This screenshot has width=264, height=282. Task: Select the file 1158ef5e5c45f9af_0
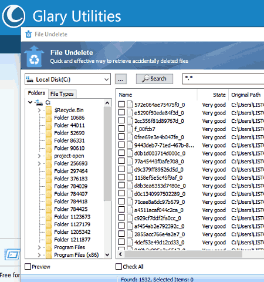[158, 177]
